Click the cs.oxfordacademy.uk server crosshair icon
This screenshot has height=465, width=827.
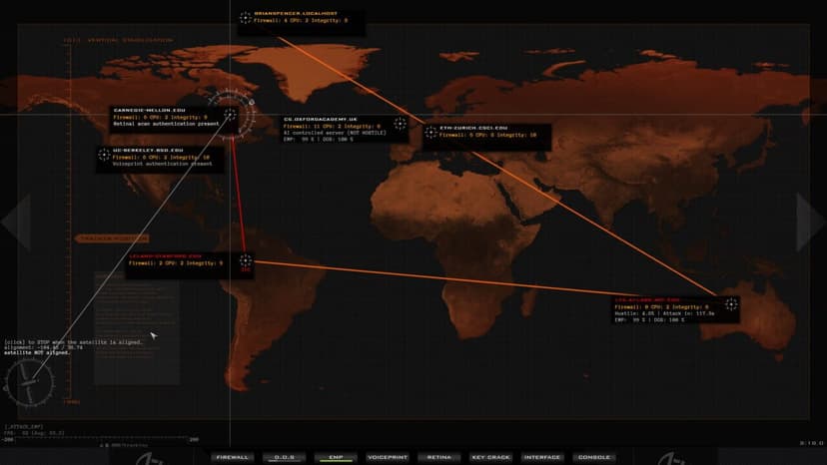point(400,124)
